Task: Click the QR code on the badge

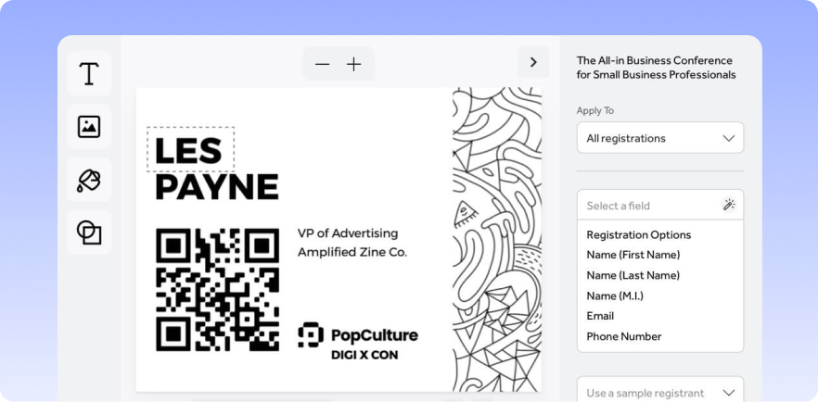Action: pos(217,290)
